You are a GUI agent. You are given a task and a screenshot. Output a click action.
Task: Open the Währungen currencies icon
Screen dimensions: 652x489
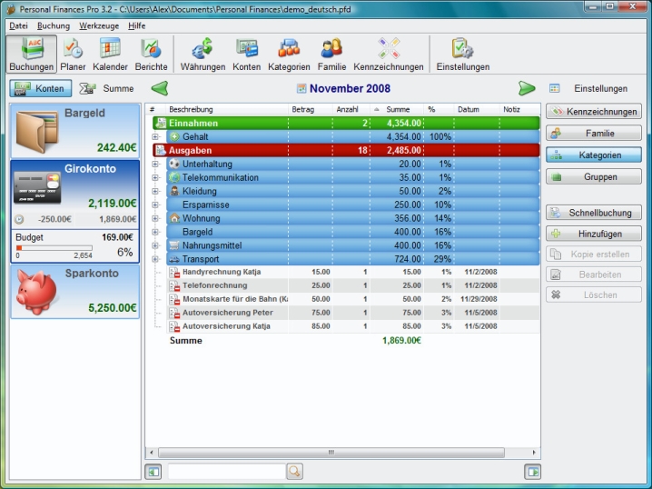[203, 55]
